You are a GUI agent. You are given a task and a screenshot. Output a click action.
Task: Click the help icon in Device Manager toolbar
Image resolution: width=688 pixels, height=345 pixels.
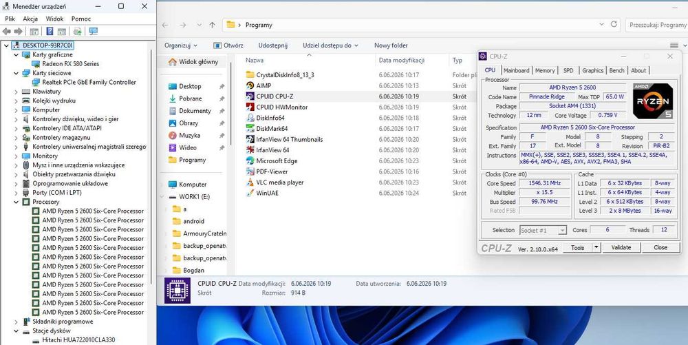point(50,32)
